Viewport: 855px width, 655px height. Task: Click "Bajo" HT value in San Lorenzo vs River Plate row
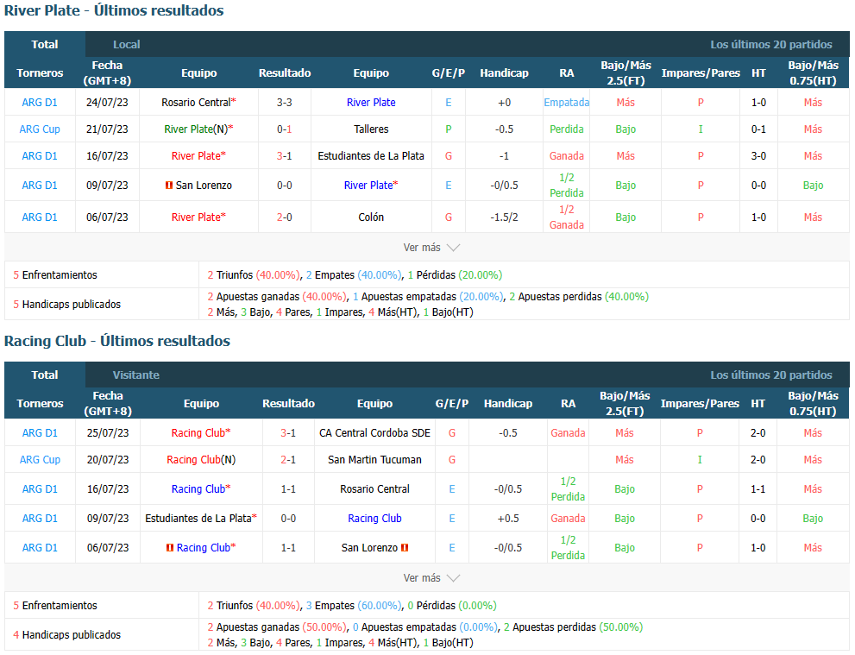813,186
